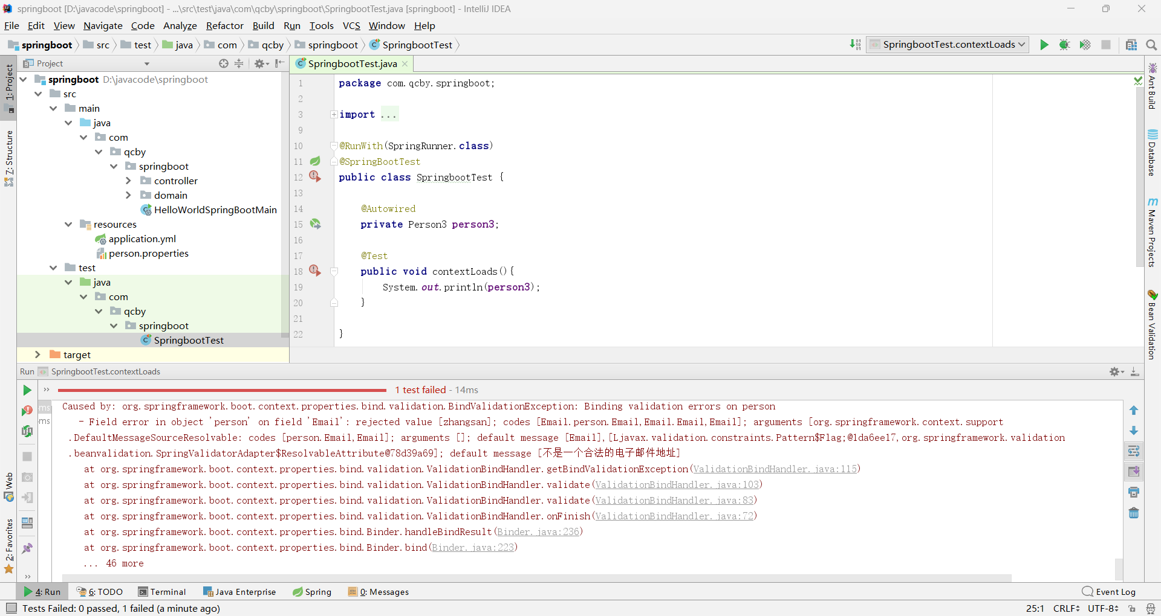Click the Spring bean gutter icon at line 11
This screenshot has height=616, width=1161.
tap(315, 161)
